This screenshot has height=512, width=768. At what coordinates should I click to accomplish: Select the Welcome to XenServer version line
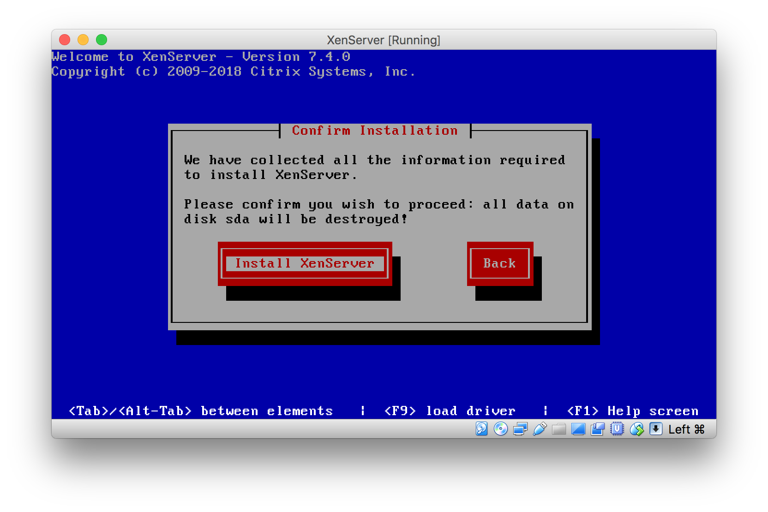[x=201, y=57]
